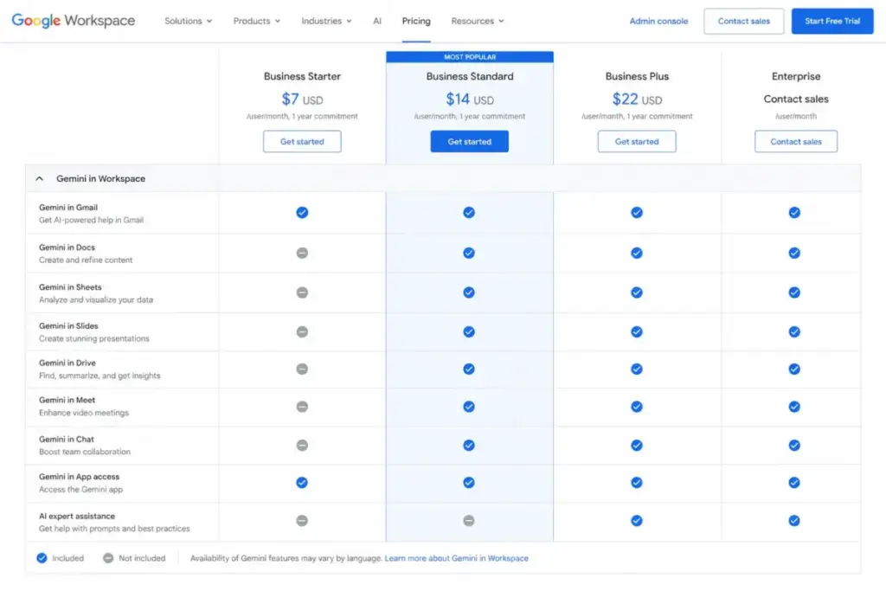Image resolution: width=886 pixels, height=591 pixels.
Task: Click Gemini in Docs checkmark for Business Standard
Action: point(468,253)
